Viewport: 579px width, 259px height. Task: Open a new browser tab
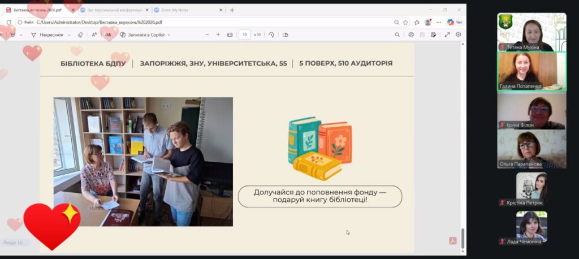click(x=232, y=10)
